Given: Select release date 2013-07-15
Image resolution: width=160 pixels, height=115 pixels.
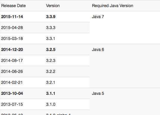Looking at the screenshot, I should tap(12, 104).
